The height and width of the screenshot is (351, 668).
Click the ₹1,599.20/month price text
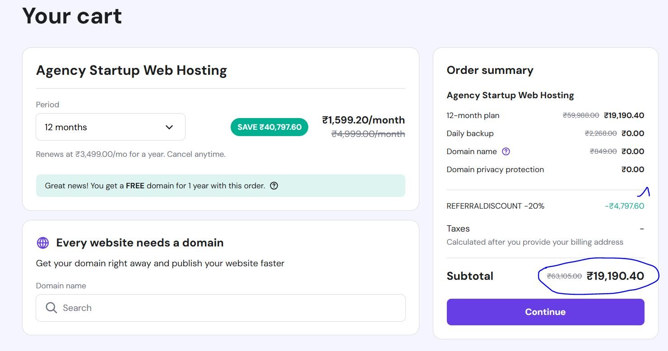363,120
